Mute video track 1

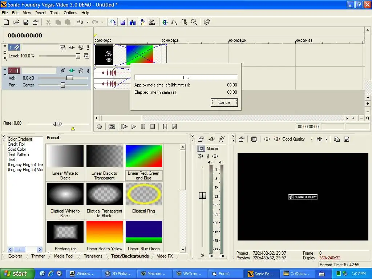tap(81, 48)
